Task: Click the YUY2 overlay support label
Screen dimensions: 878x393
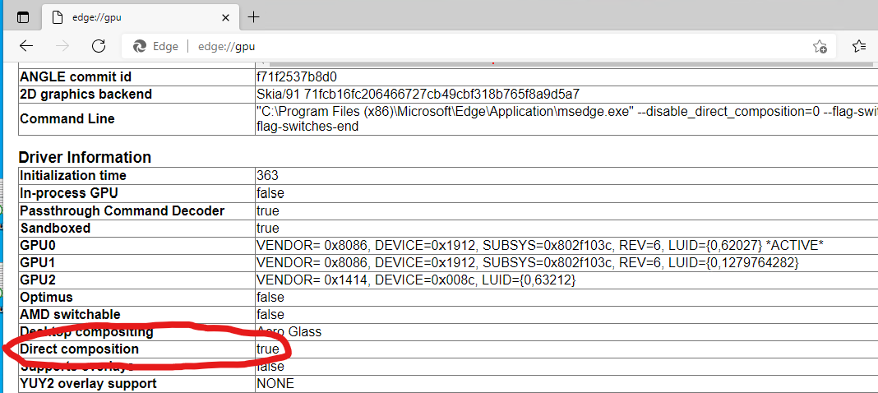Action: pos(88,383)
